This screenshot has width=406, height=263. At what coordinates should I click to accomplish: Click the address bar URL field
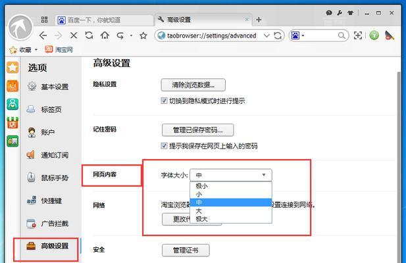tap(211, 36)
